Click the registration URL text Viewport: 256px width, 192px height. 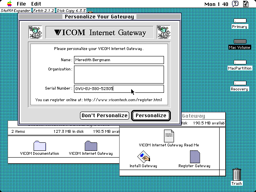(x=123, y=100)
